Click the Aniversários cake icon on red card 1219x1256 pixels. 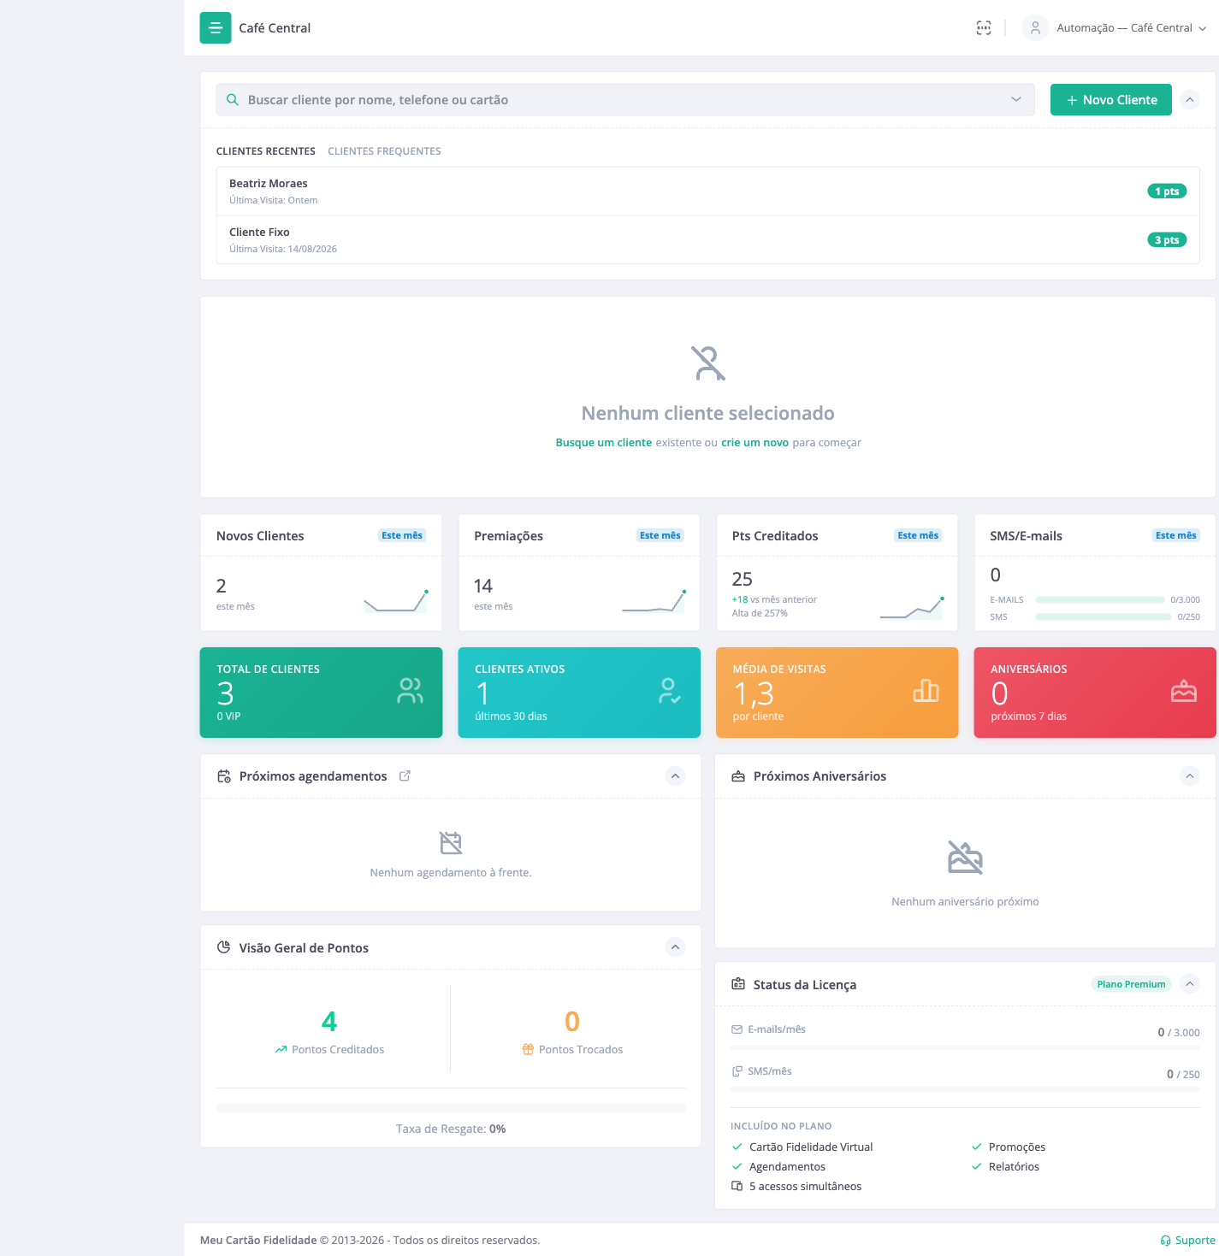1184,691
